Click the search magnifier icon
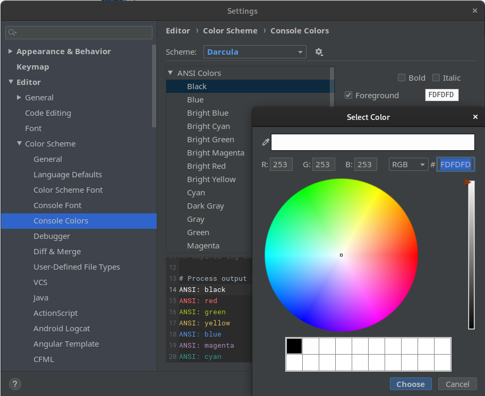Image resolution: width=485 pixels, height=396 pixels. click(12, 32)
